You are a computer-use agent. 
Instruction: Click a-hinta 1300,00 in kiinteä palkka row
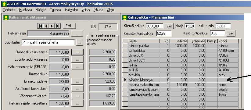pos(179,46)
